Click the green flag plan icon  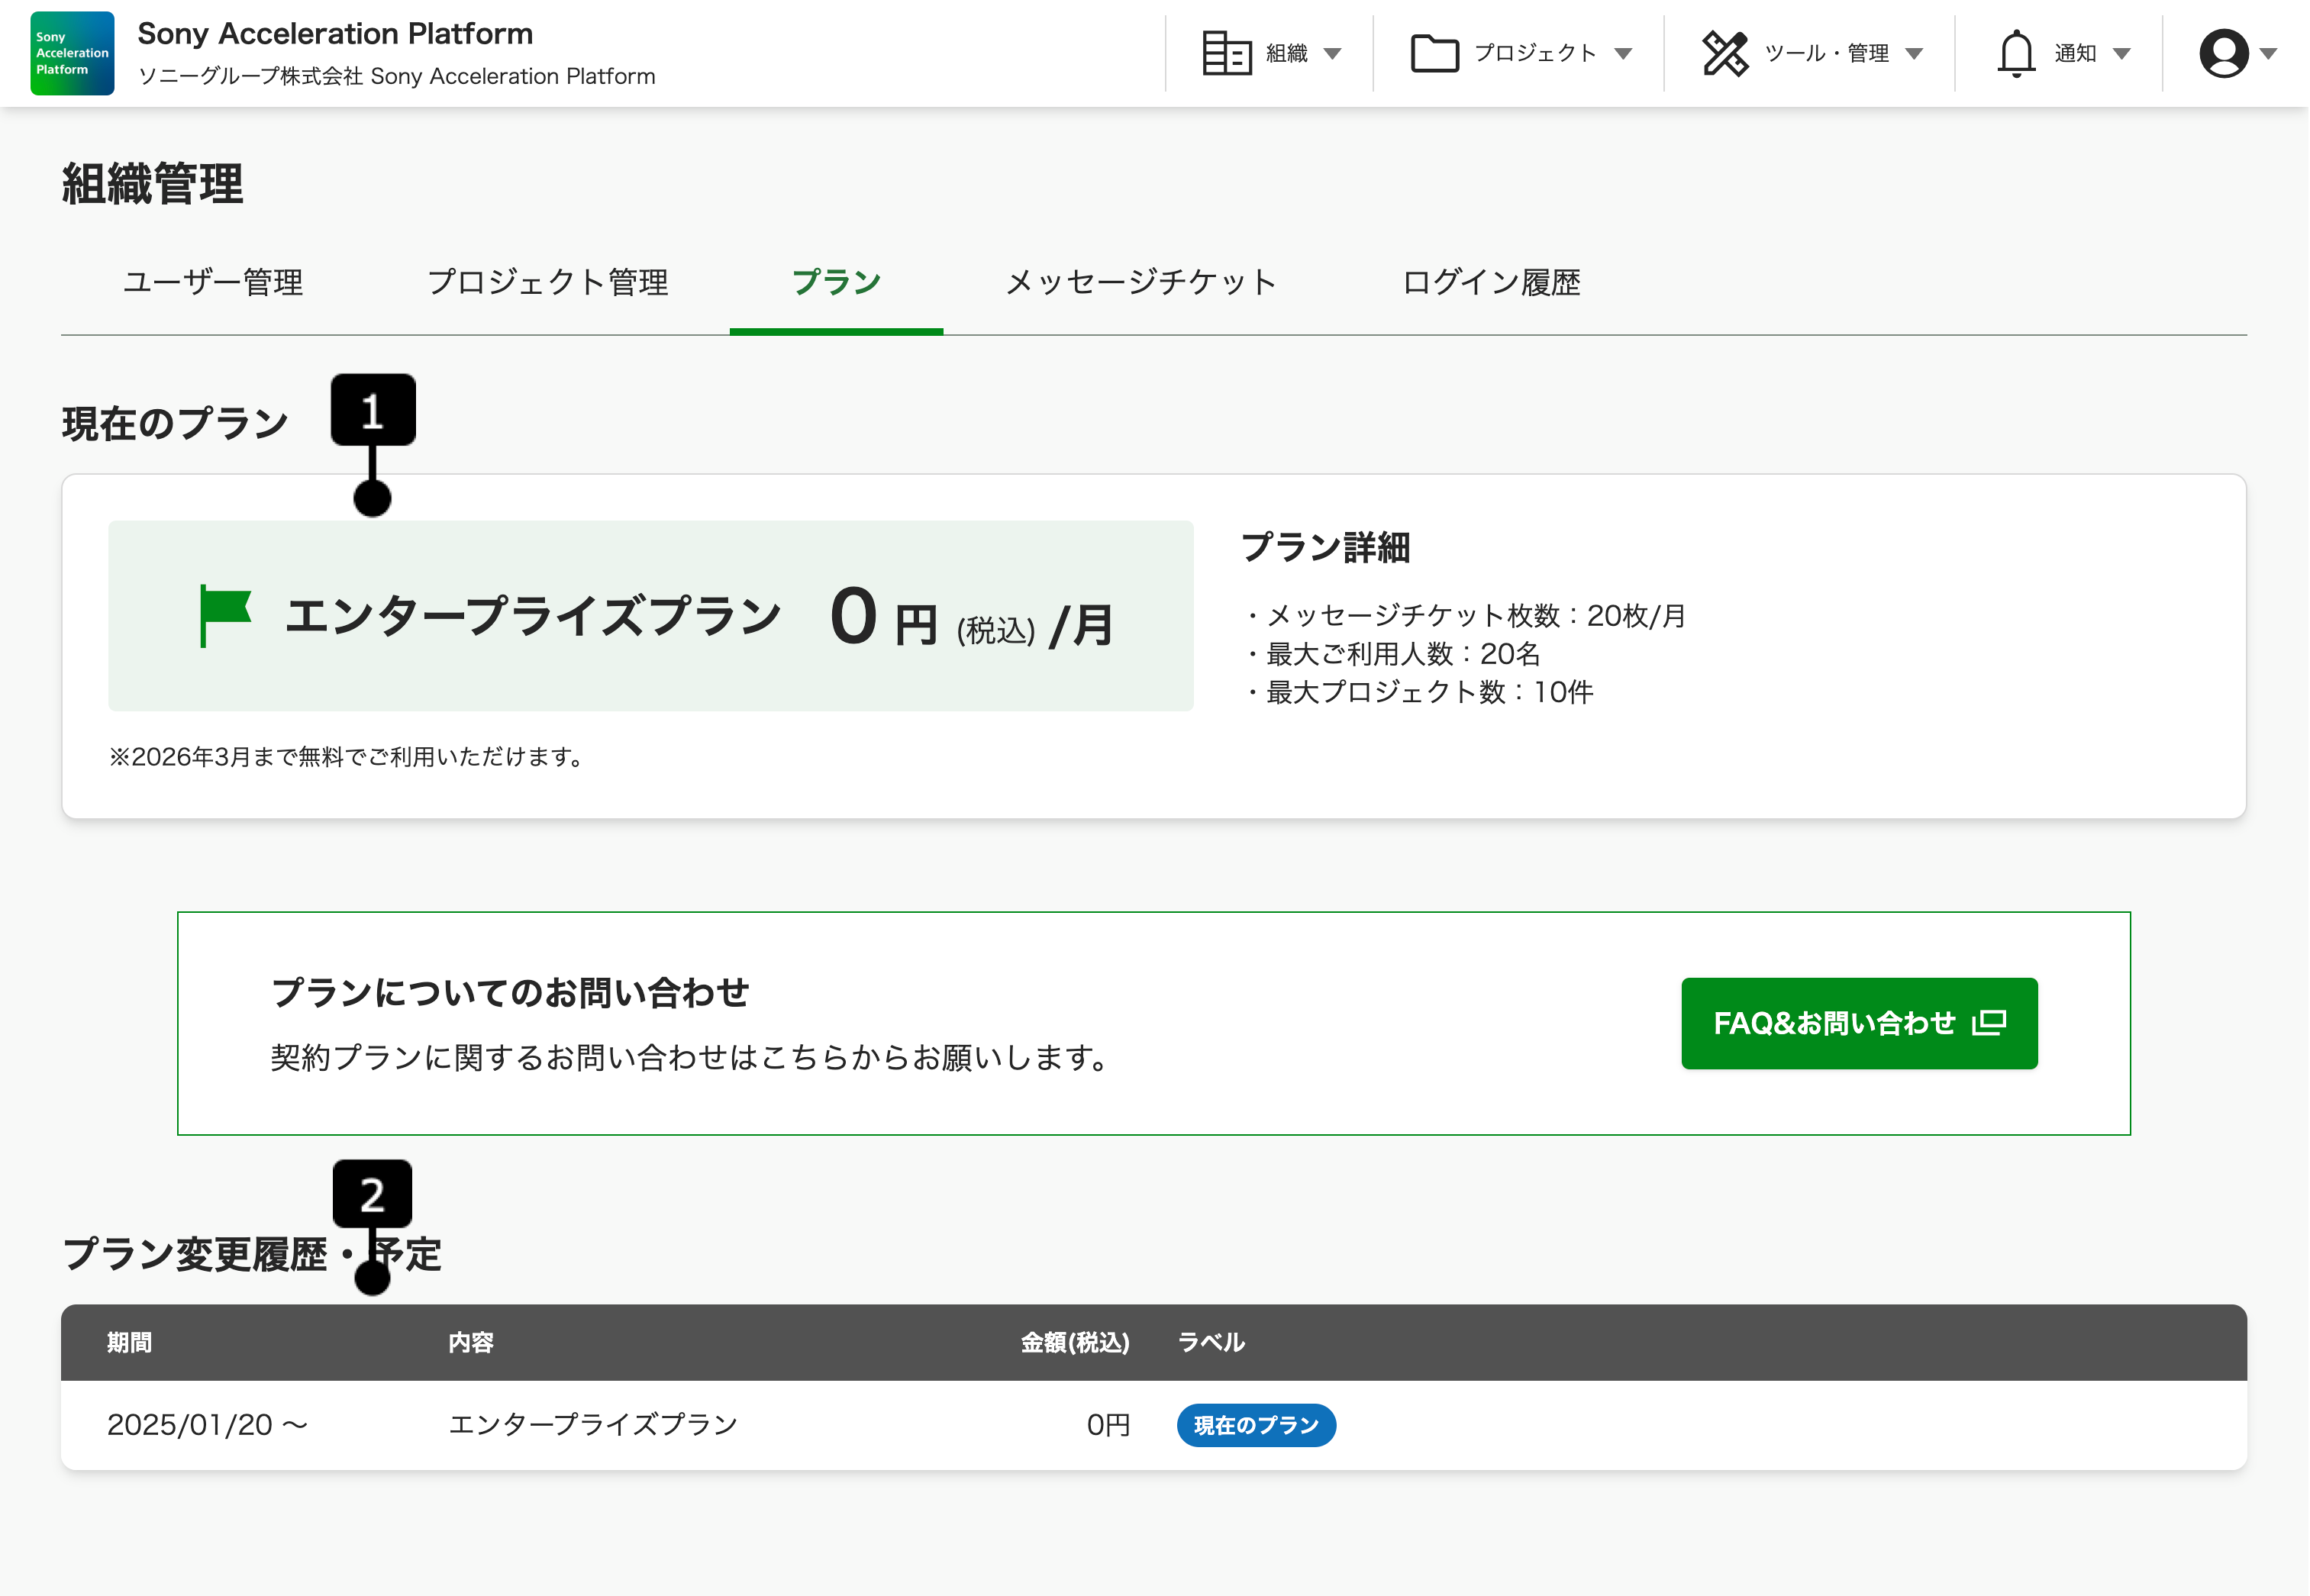(225, 616)
